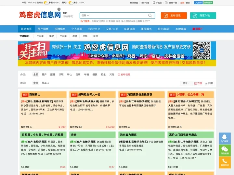Screen dimensions: 234x175
Task: Click the QQ登录 button
Action: pyautogui.click(x=198, y=3)
